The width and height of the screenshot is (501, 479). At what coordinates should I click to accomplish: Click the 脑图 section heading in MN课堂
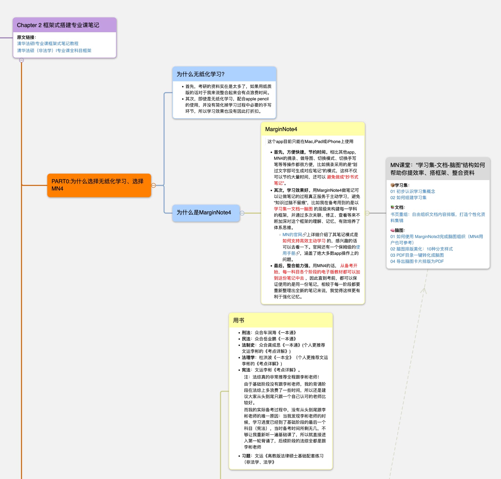pos(398,230)
